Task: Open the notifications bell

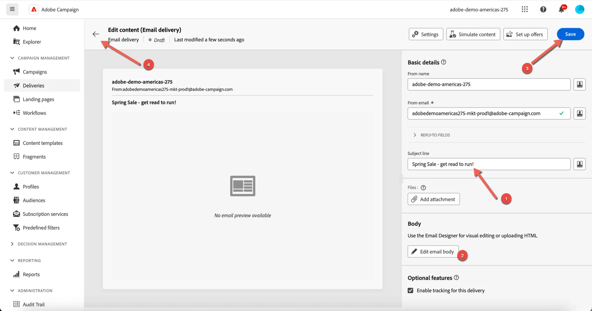Action: coord(562,9)
